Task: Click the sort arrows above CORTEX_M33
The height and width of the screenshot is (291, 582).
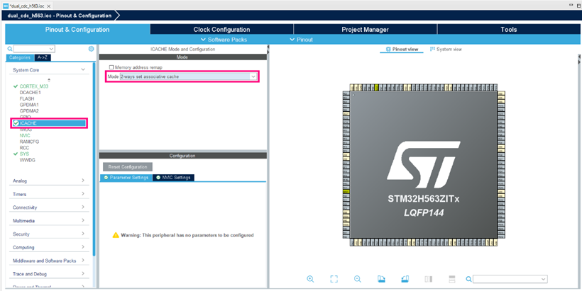Action: (49, 80)
